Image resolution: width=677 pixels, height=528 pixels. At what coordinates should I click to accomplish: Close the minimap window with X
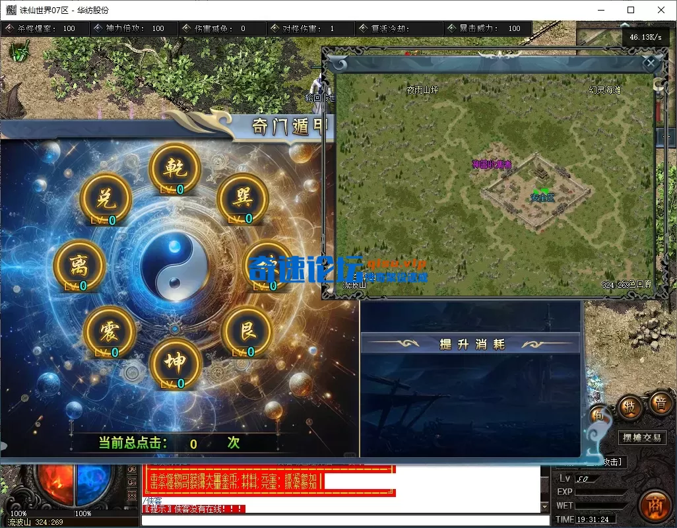coord(650,63)
